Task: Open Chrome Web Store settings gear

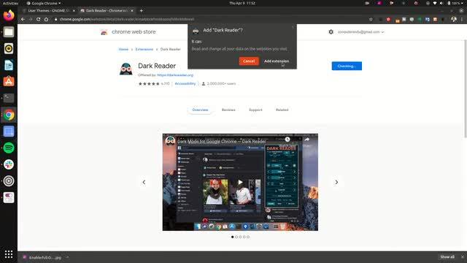Action: (x=331, y=31)
